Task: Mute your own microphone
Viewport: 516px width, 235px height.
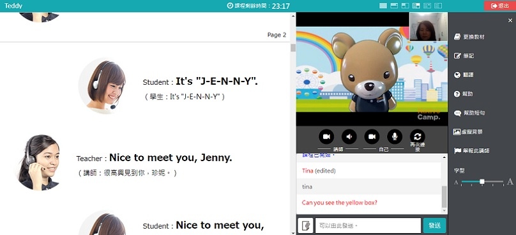Action: [x=395, y=136]
